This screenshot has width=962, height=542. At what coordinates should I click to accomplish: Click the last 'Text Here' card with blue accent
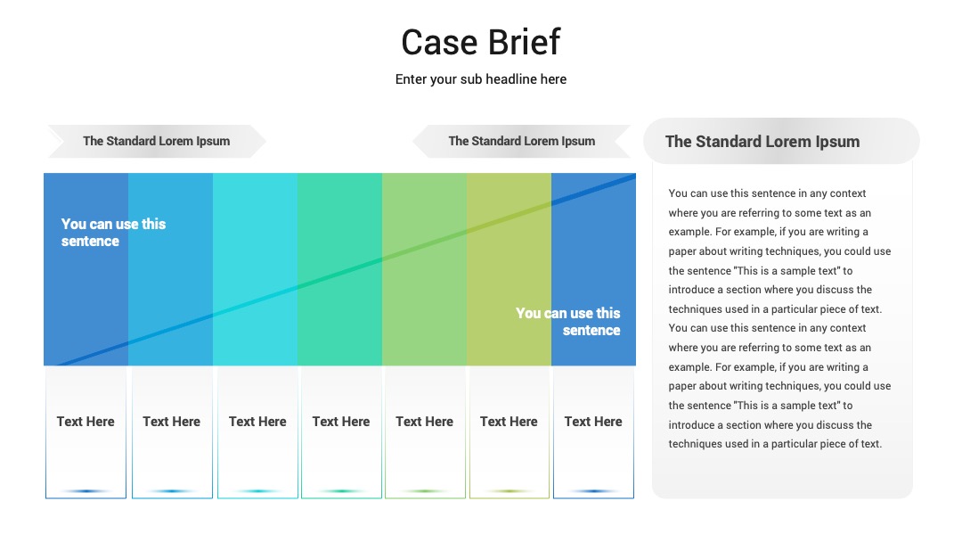coord(593,432)
